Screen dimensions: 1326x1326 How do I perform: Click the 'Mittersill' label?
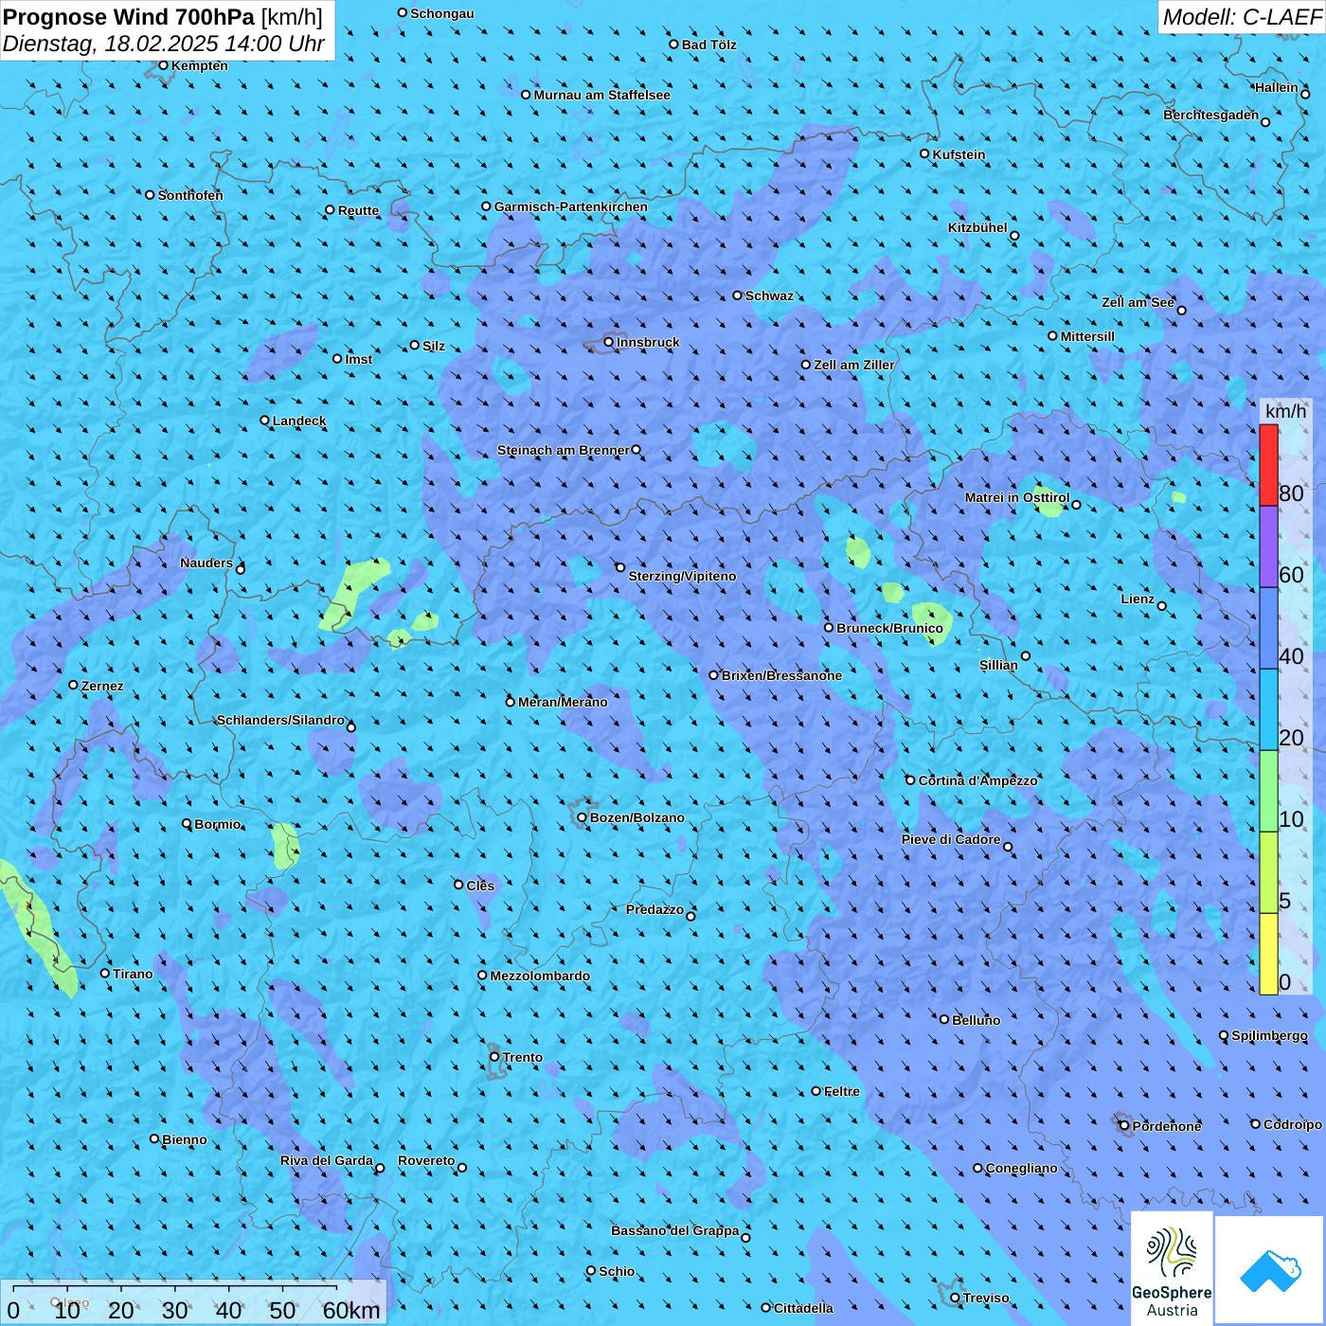point(1087,336)
